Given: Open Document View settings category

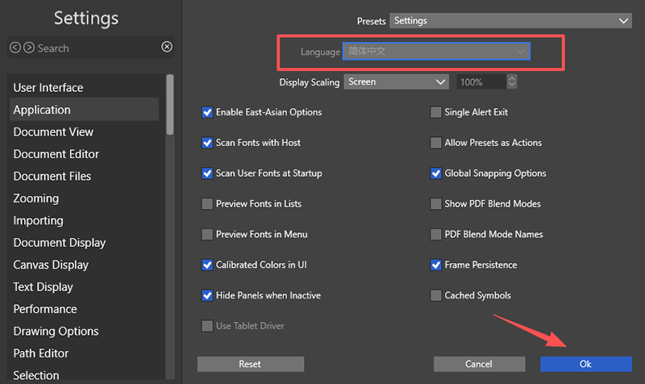Looking at the screenshot, I should pyautogui.click(x=84, y=131).
